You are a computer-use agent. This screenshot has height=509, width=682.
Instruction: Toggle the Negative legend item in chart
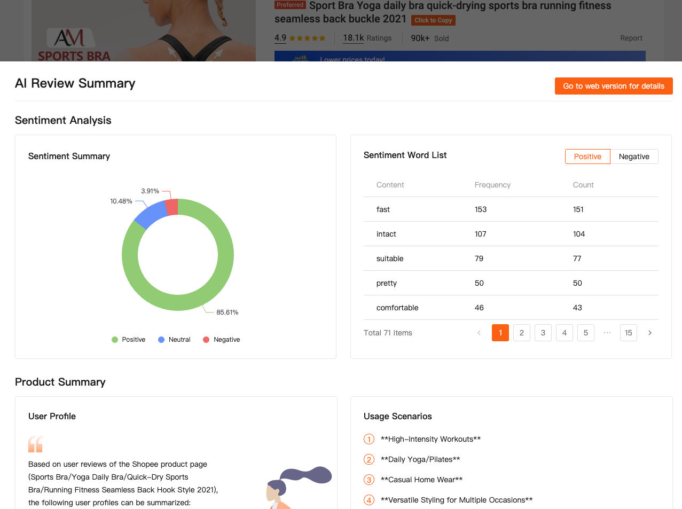[221, 340]
